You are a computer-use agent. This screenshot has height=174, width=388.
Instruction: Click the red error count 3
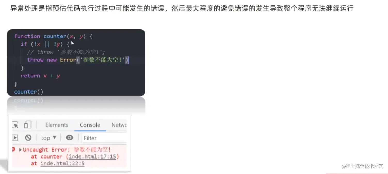14,149
